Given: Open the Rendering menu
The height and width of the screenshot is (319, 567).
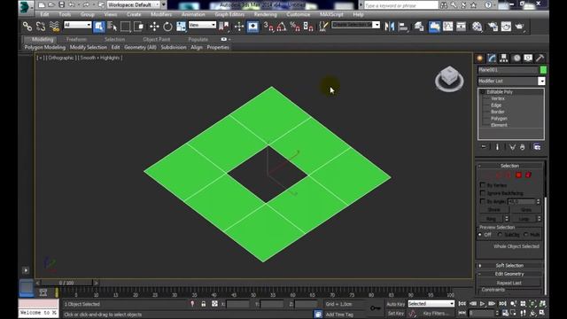Looking at the screenshot, I should [x=266, y=14].
